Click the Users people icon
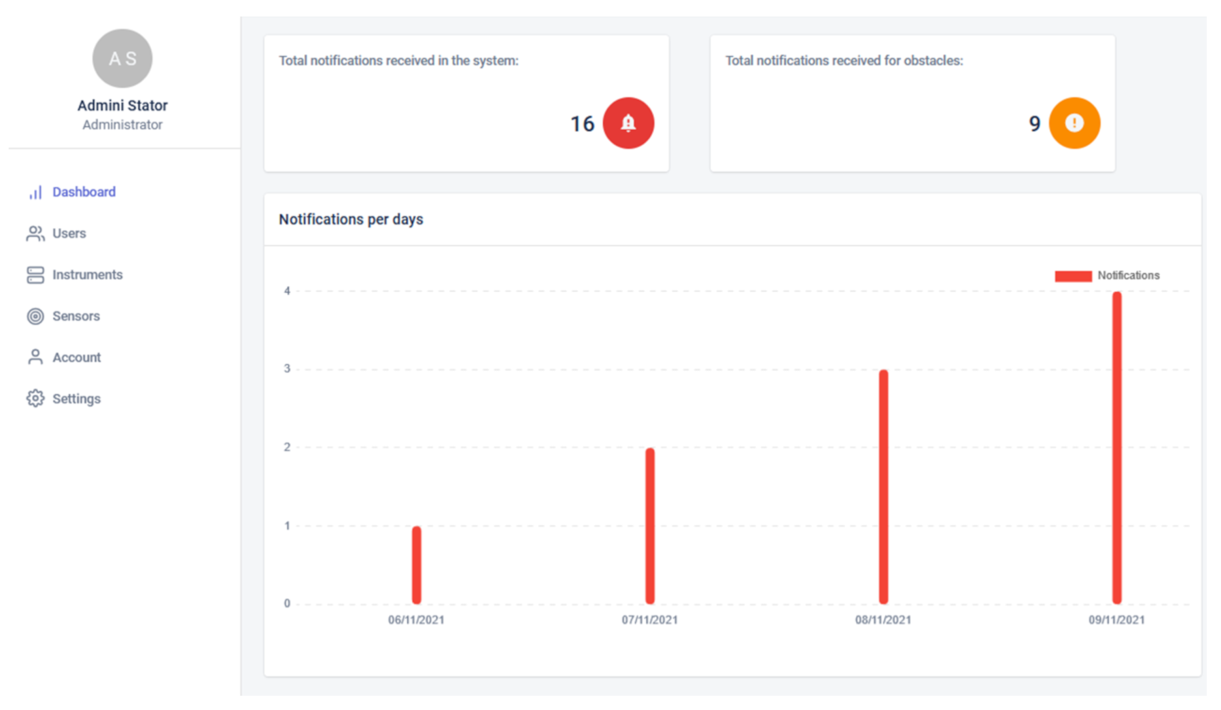Screen dimensions: 1221x710 (35, 233)
